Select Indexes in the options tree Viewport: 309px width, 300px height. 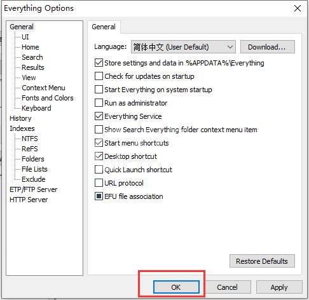[22, 128]
